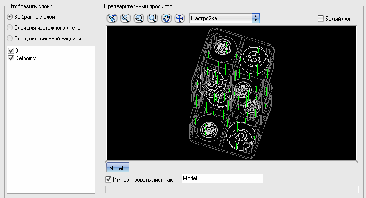Uncheck the layer '0' checkbox
Viewport: 366px width, 198px height.
11,50
